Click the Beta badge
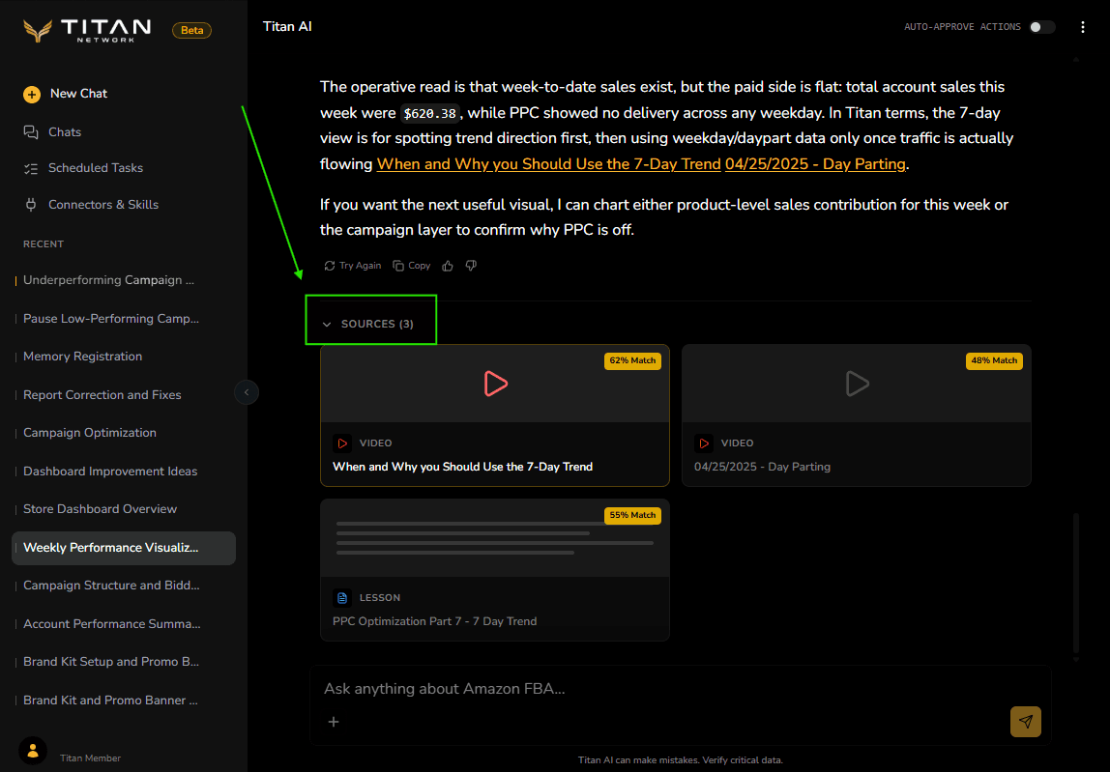The image size is (1110, 772). (x=191, y=30)
